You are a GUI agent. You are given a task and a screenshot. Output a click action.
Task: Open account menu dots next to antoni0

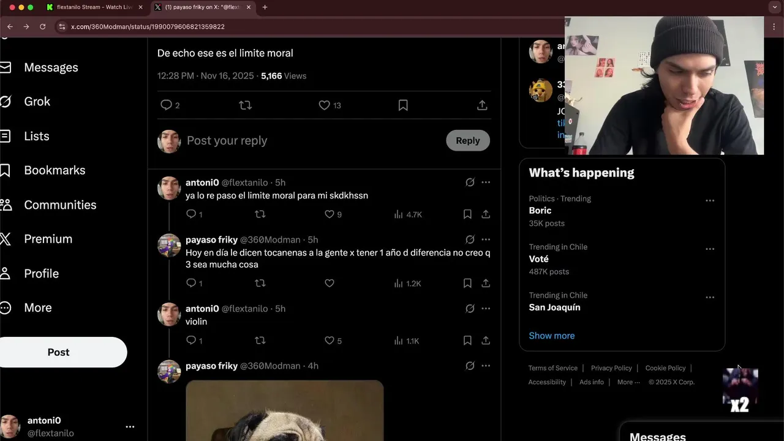130,427
